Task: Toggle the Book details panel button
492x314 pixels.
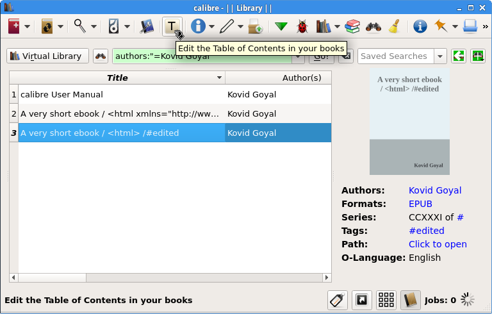Action: 411,300
